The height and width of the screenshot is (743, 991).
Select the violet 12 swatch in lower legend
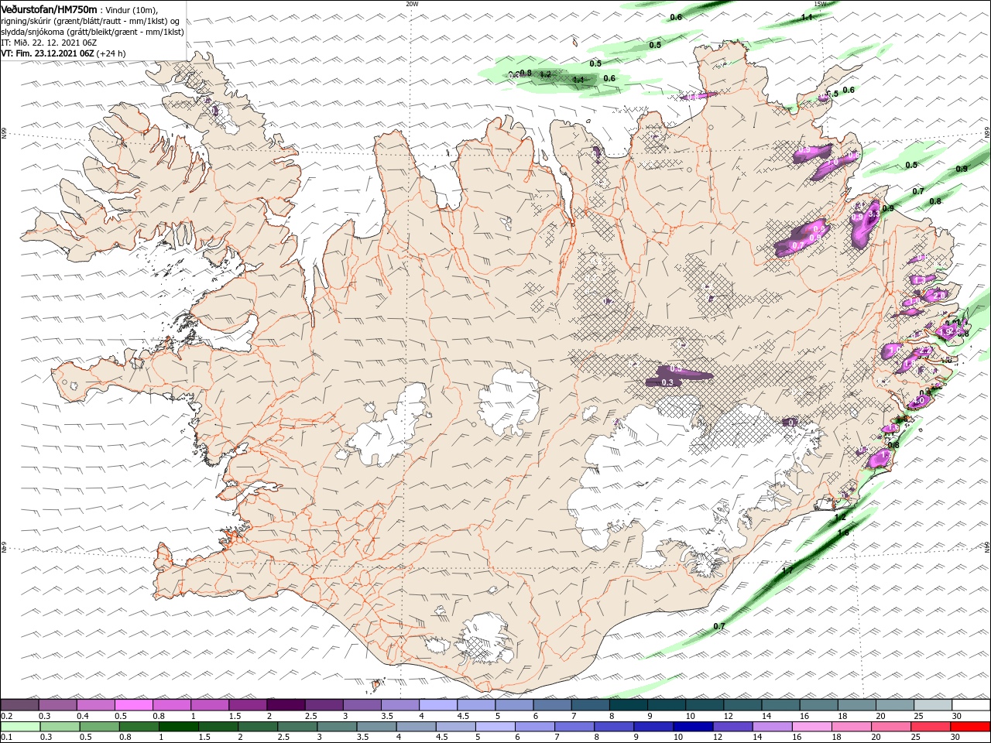(x=732, y=727)
